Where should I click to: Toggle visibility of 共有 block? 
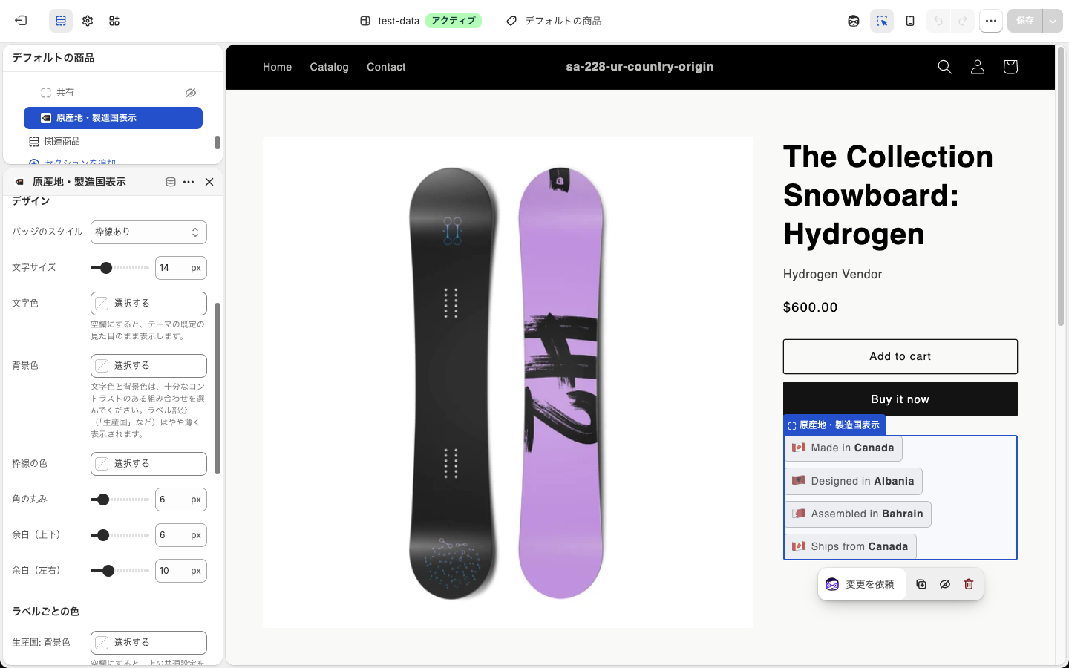[191, 93]
